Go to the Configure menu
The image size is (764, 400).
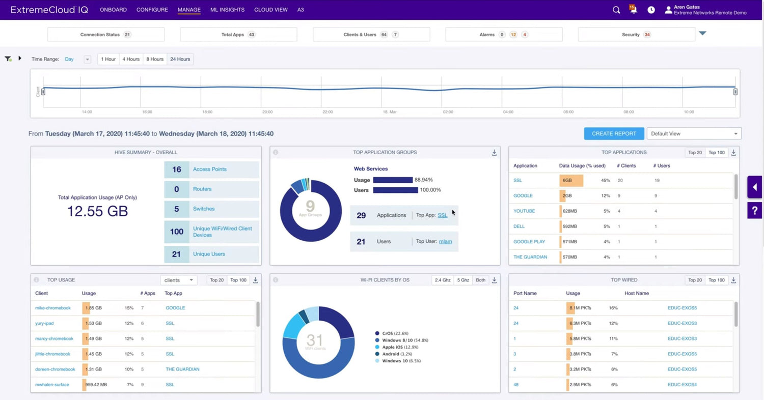[x=152, y=10]
